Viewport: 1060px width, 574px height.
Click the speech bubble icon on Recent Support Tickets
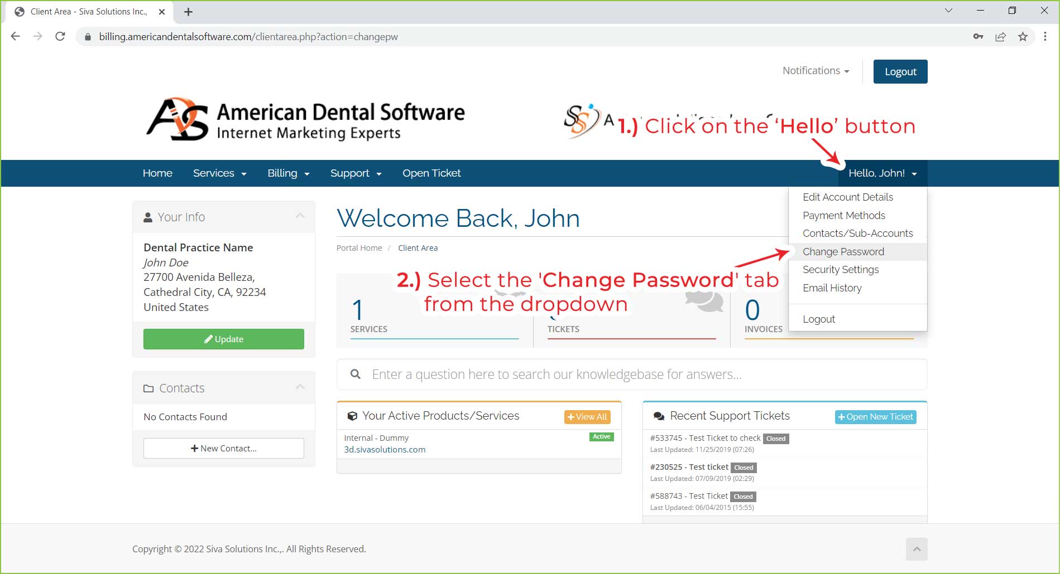(x=659, y=415)
